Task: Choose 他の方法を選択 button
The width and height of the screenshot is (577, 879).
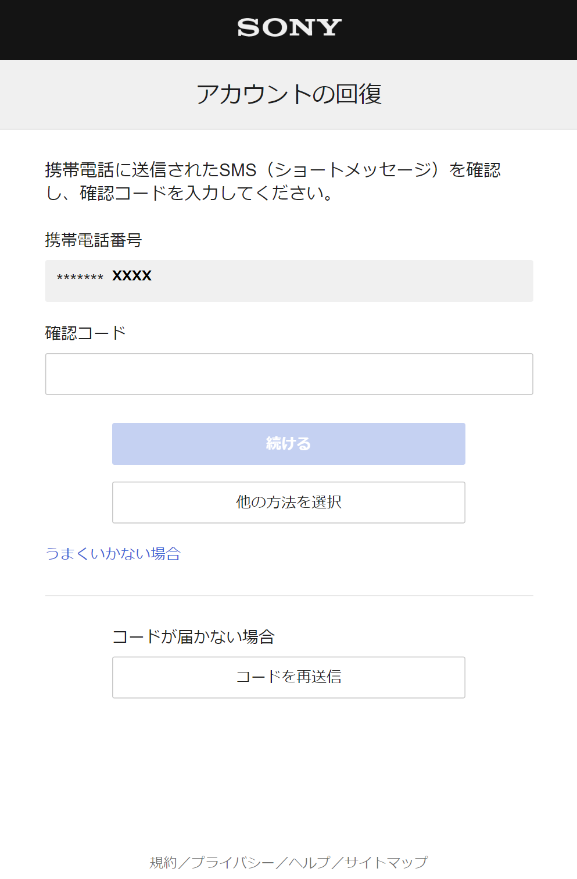Action: click(x=289, y=503)
